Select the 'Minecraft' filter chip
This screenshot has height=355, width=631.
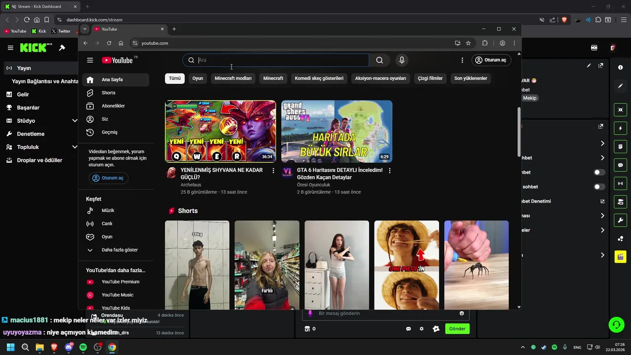(273, 78)
